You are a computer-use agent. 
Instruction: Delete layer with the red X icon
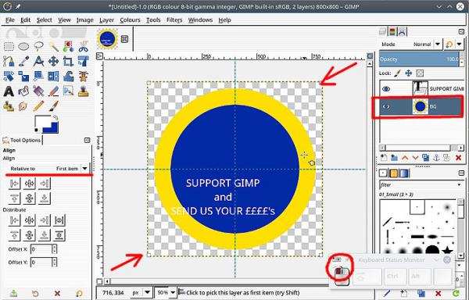(458, 158)
